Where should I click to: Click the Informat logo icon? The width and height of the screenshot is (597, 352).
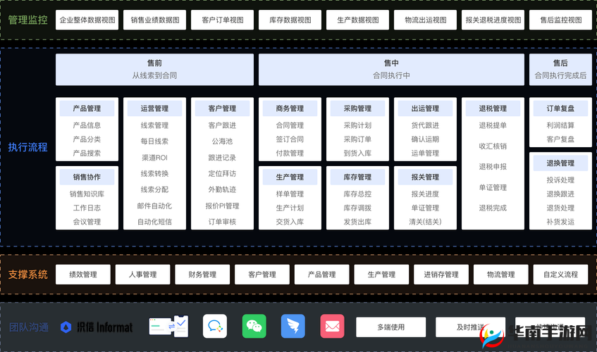(x=66, y=327)
